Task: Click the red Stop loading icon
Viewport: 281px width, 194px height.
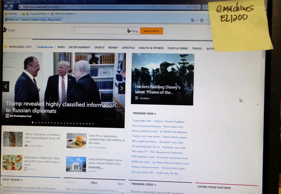Action: click(x=198, y=7)
